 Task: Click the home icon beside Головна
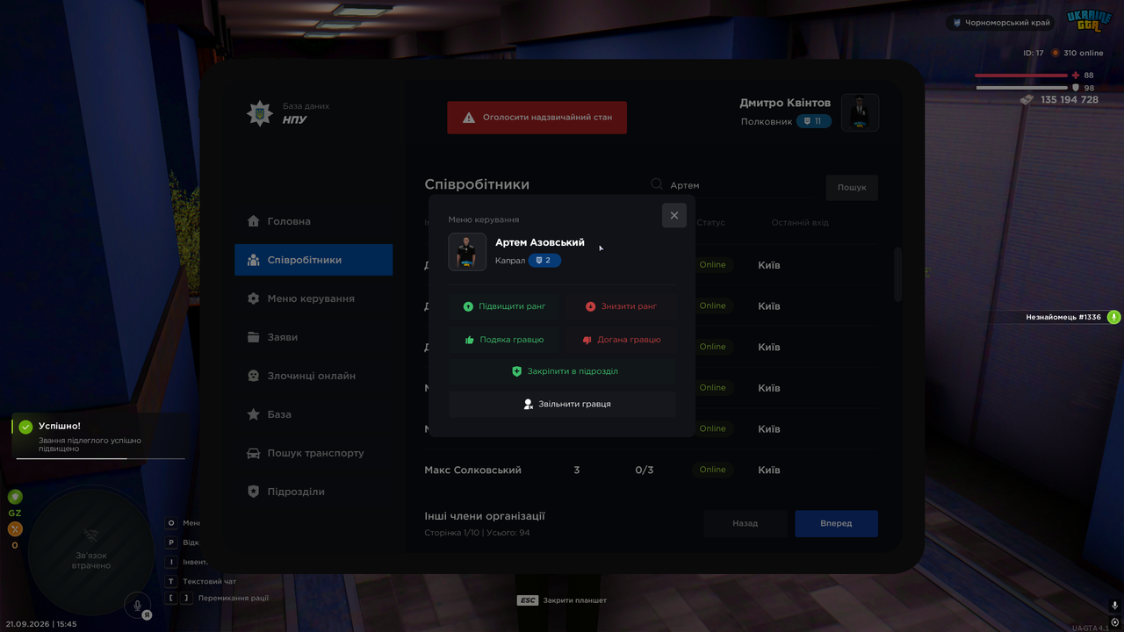click(254, 221)
